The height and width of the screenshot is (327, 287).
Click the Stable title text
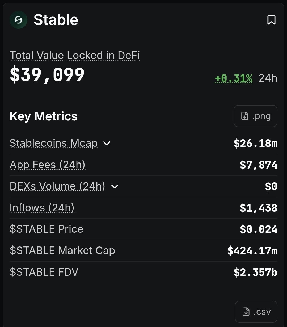(x=56, y=20)
